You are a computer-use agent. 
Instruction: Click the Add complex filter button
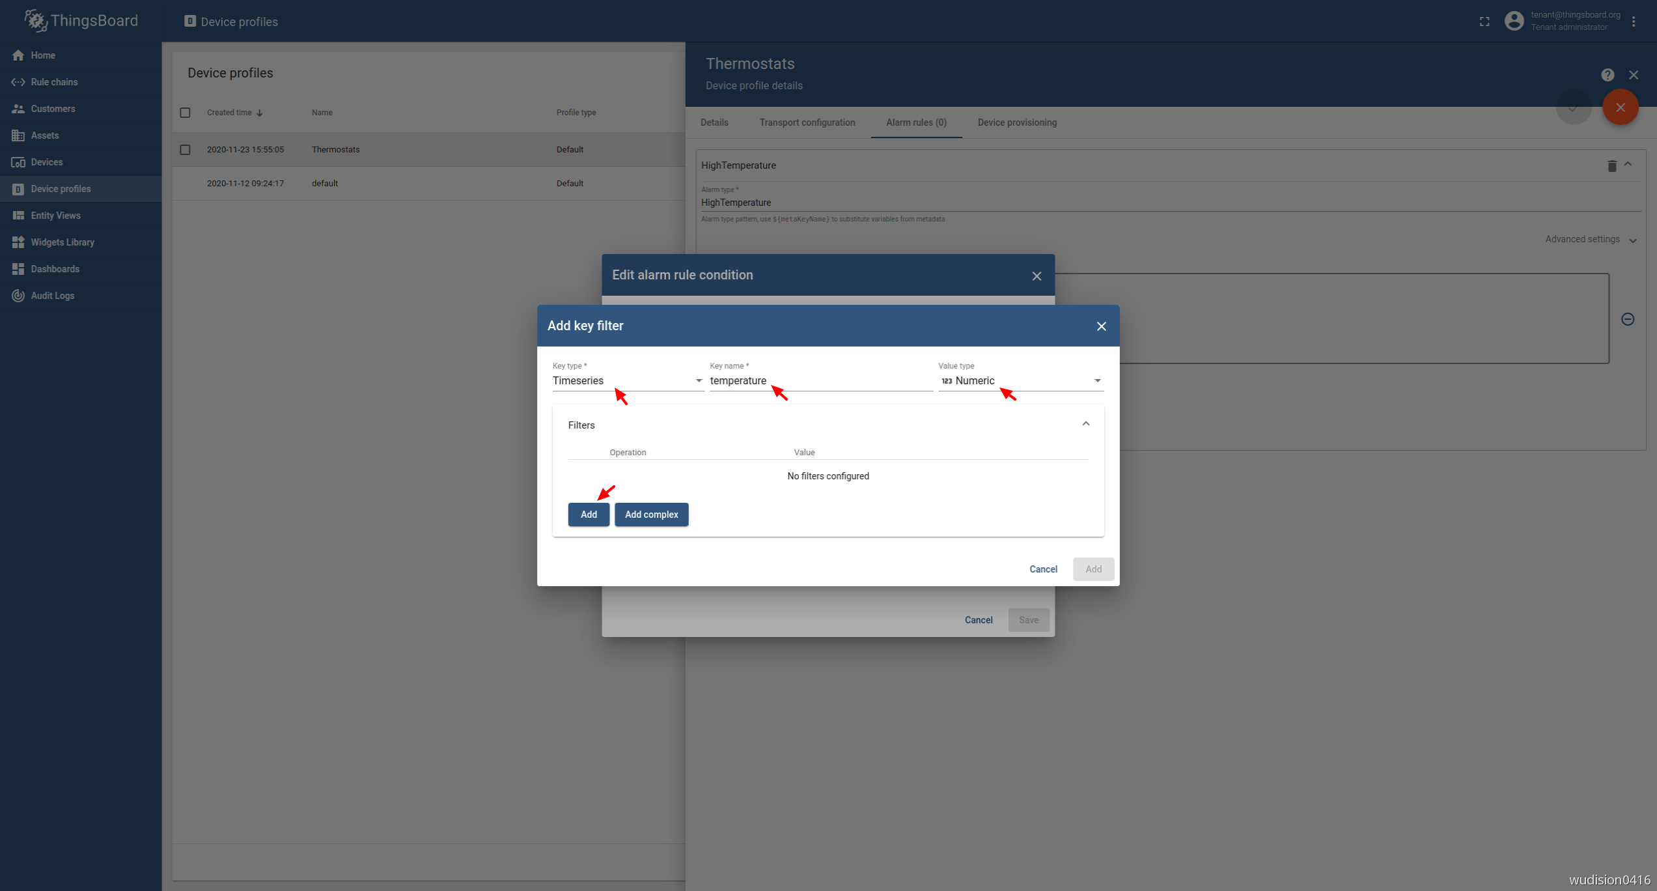tap(651, 515)
